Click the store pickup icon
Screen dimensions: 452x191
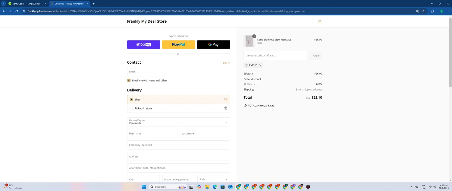tap(226, 108)
